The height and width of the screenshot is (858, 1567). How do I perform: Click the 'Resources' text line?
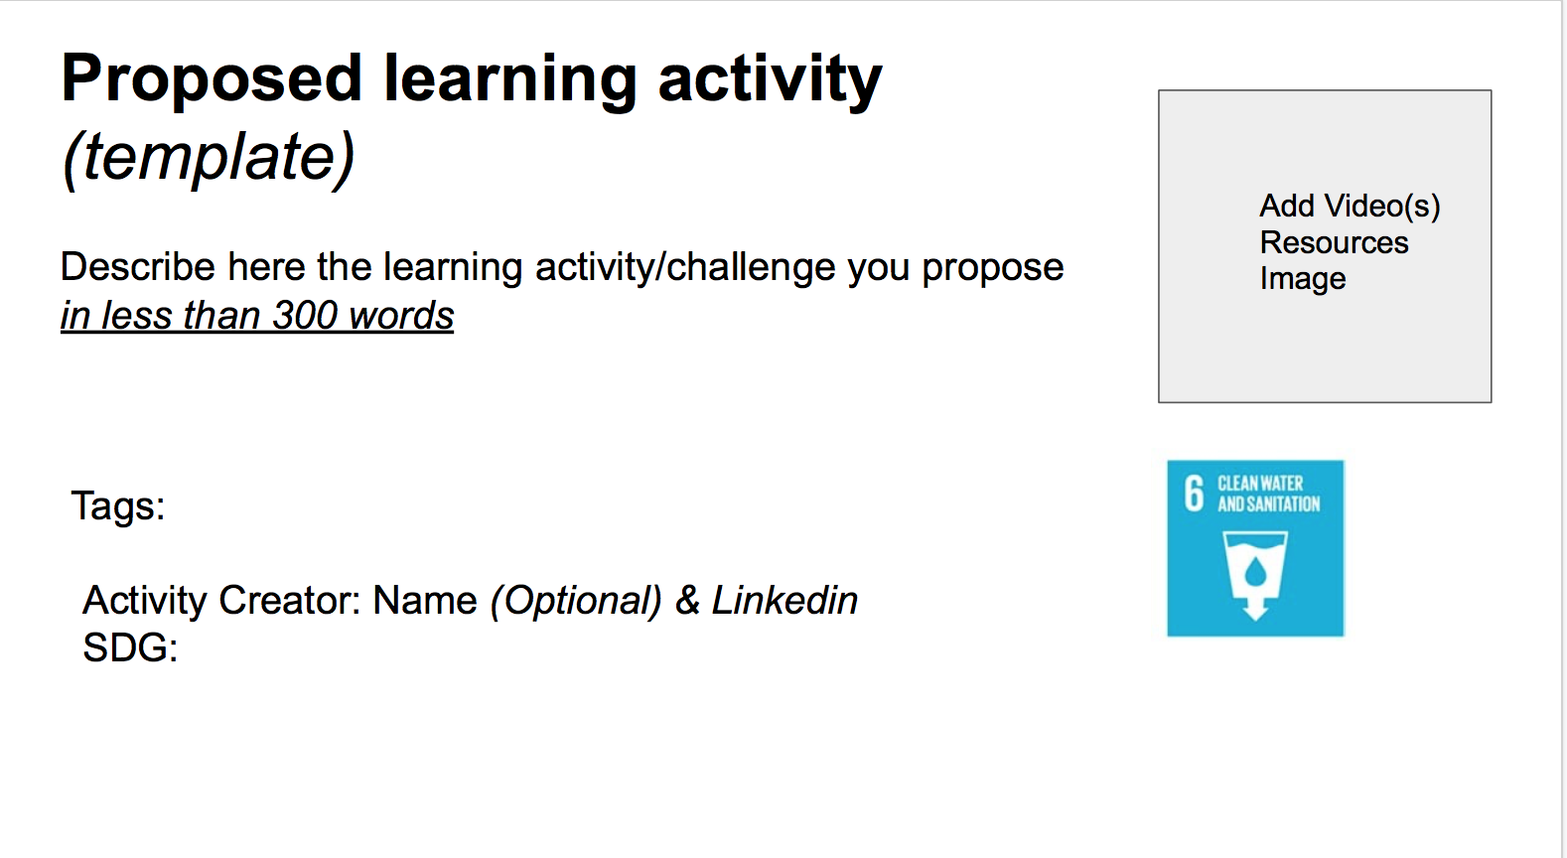tap(1334, 242)
